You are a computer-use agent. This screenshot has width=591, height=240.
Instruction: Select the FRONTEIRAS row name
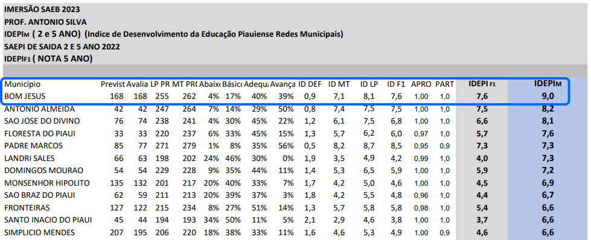click(x=27, y=207)
